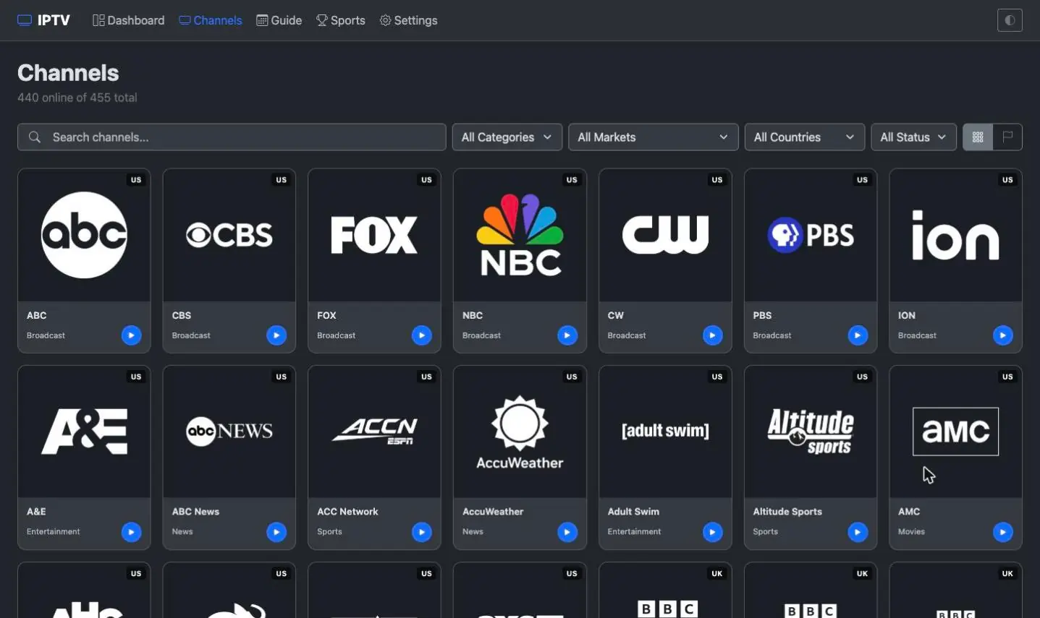Play the Adult Swim channel
Viewport: 1040px width, 618px height.
713,532
